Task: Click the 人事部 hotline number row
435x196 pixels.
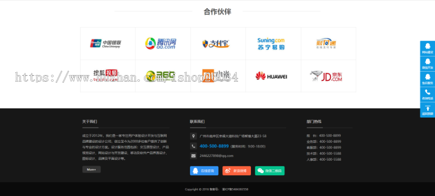Action: click(324, 159)
